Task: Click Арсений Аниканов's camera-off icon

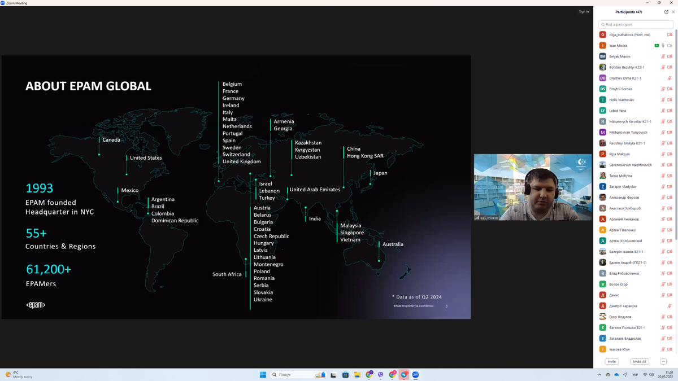Action: click(x=670, y=219)
